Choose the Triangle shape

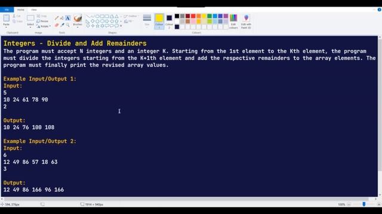[117, 17]
